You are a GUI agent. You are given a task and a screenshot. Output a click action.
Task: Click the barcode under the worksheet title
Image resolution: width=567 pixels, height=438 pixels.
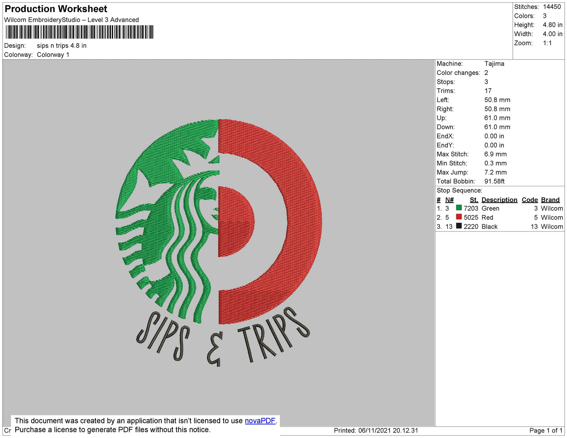[79, 32]
